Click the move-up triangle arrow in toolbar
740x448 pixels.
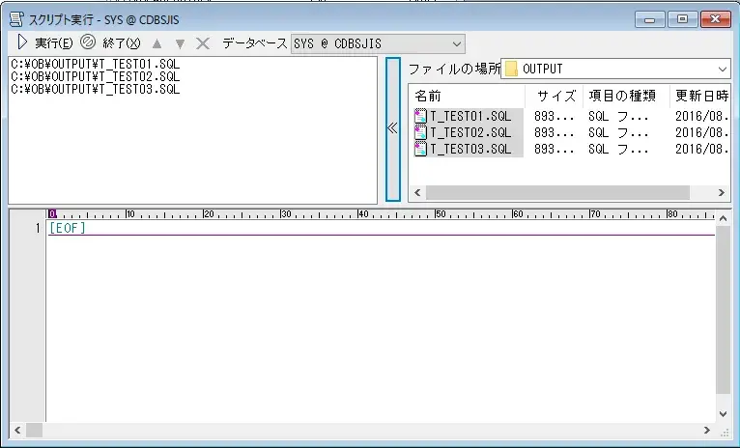(x=157, y=43)
